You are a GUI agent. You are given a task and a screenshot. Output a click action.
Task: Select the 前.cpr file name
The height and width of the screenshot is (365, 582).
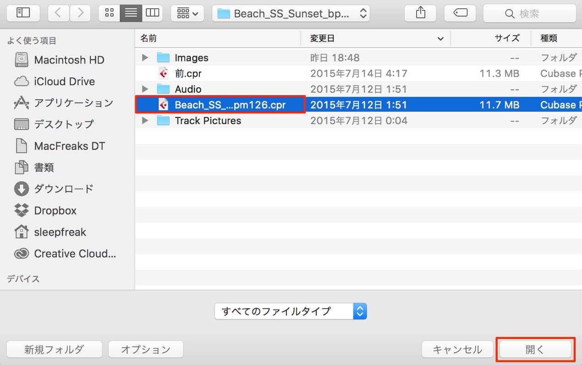(188, 73)
